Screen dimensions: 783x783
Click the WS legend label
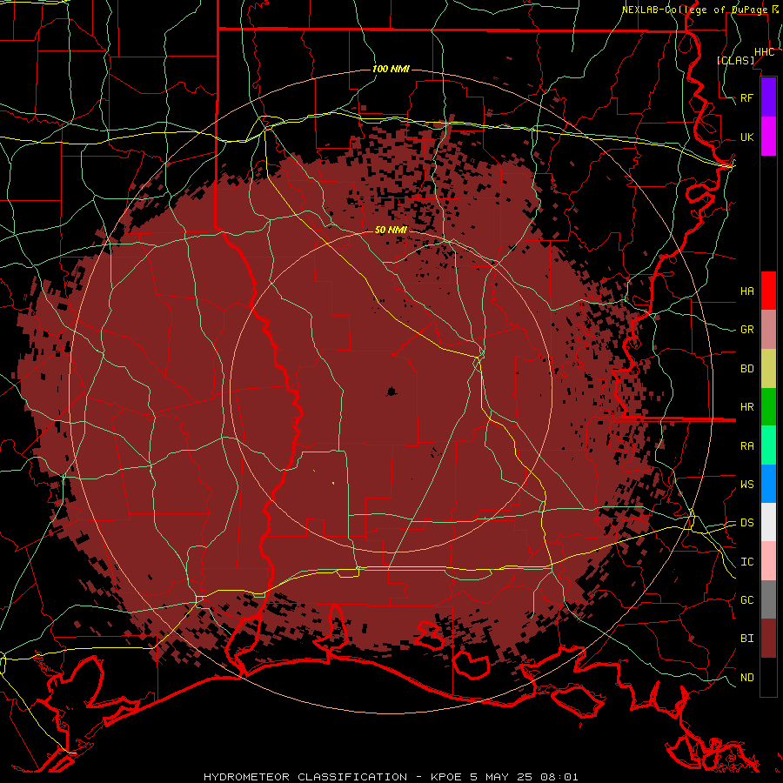[x=746, y=484]
